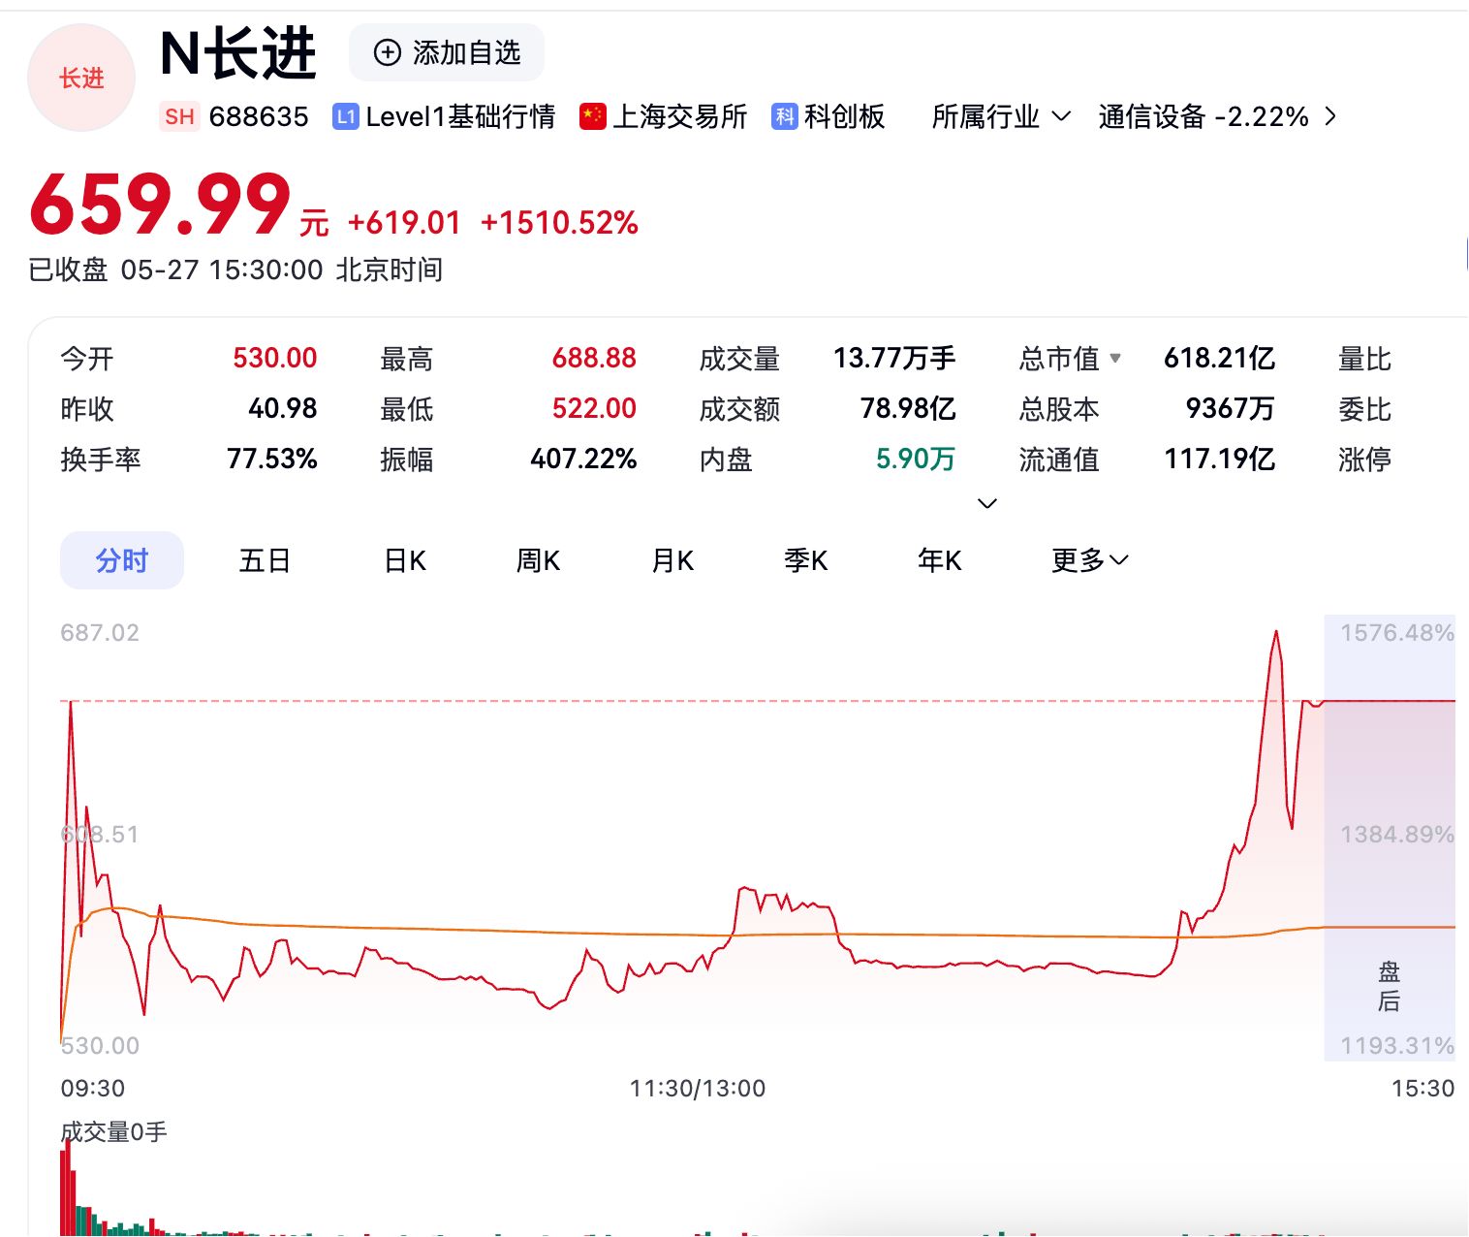Expand more quote details chevron
1469x1237 pixels.
(x=987, y=503)
